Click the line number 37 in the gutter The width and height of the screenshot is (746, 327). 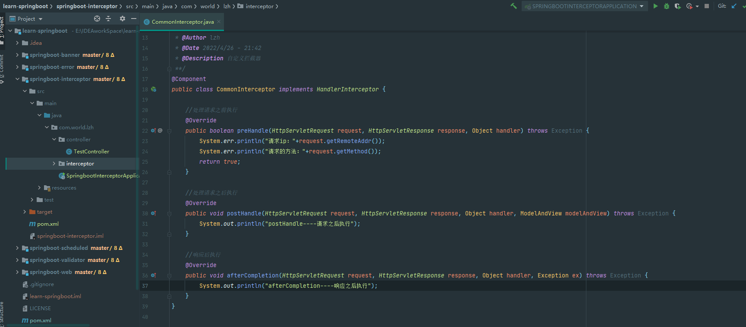[145, 286]
